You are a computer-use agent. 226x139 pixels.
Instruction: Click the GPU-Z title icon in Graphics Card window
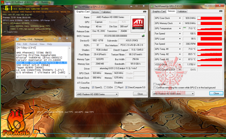tap(76, 7)
